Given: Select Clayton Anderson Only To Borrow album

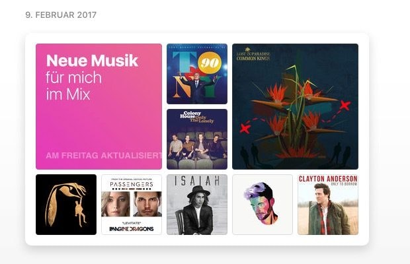Looking at the screenshot, I should coord(328,205).
